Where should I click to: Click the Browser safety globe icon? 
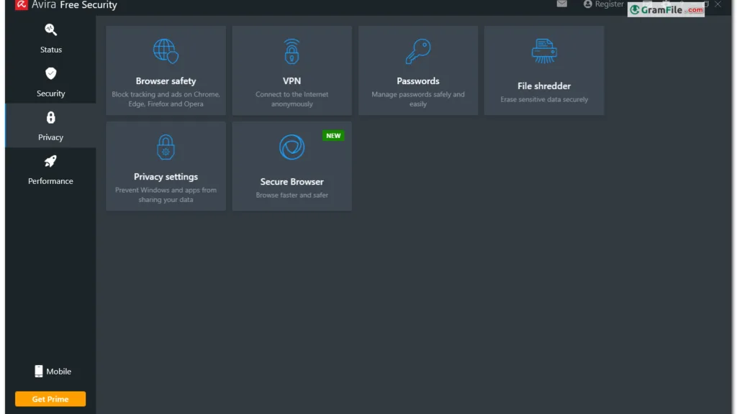click(166, 51)
